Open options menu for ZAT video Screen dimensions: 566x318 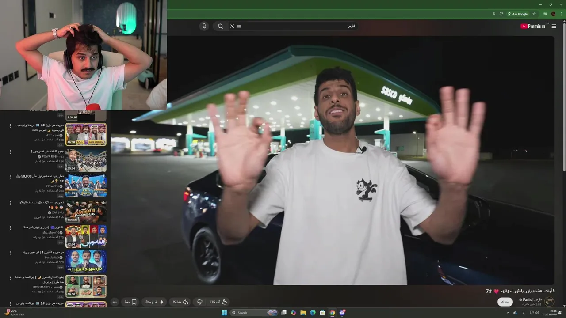[x=11, y=203]
